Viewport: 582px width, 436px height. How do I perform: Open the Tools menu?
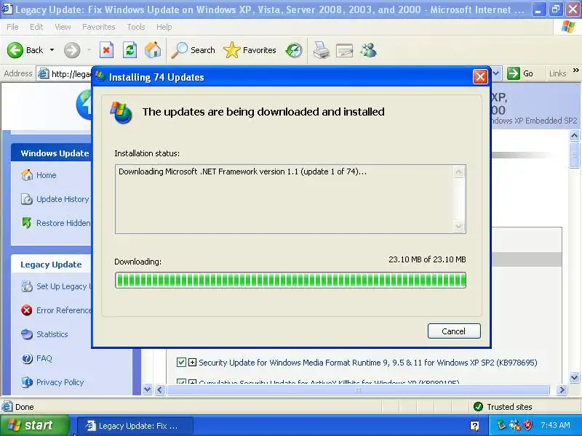click(x=136, y=27)
